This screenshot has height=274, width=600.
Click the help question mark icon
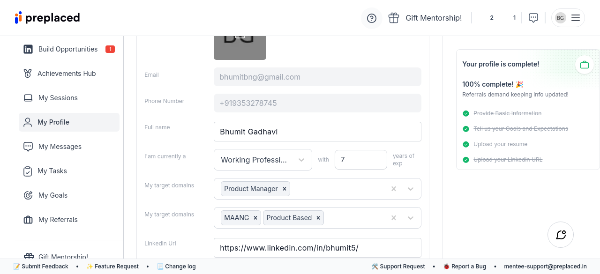372,18
